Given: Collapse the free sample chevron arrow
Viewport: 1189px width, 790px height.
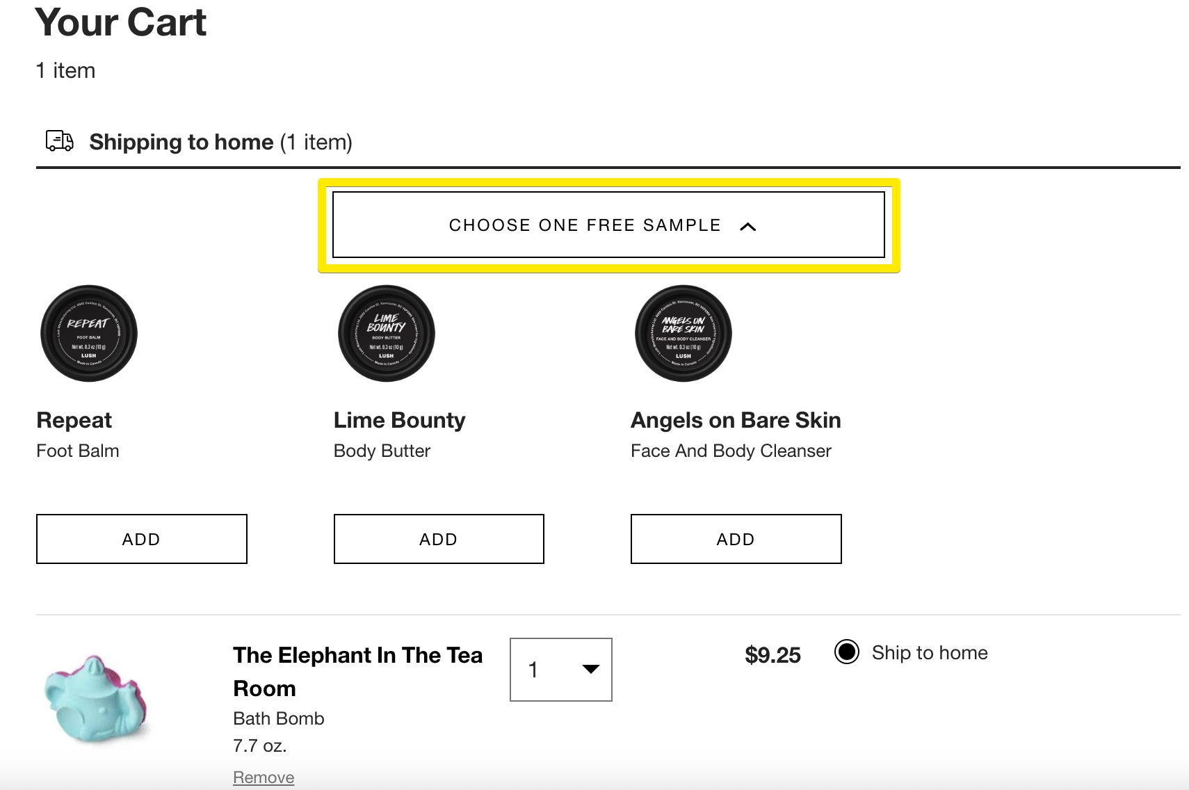Looking at the screenshot, I should tap(748, 226).
